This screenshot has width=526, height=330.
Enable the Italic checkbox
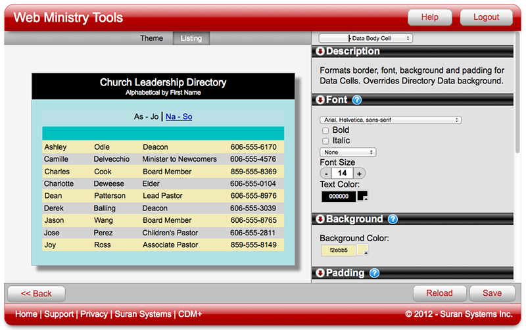pyautogui.click(x=325, y=141)
